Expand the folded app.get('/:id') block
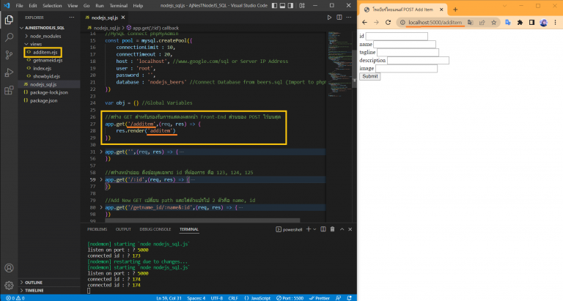 pos(101,179)
